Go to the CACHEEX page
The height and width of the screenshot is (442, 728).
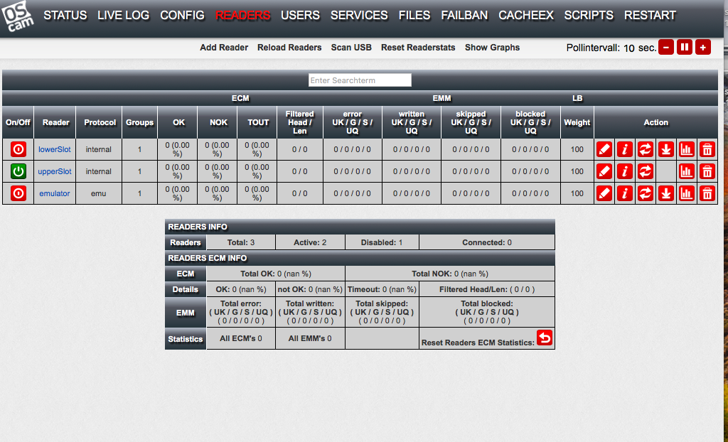point(526,15)
